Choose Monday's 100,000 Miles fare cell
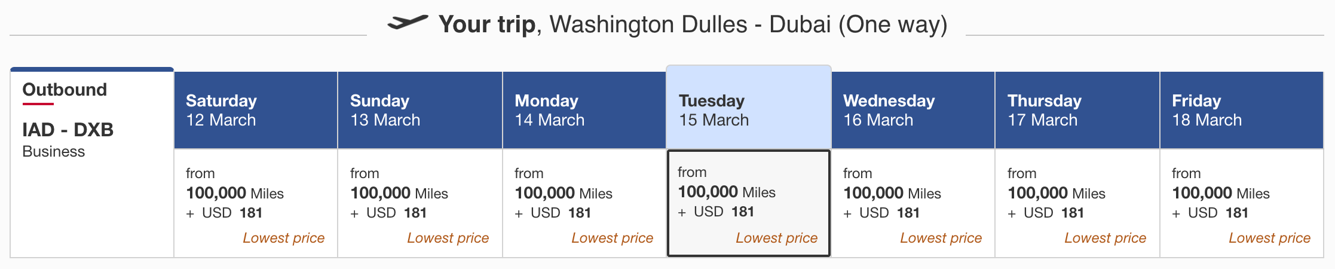The image size is (1335, 269). [x=584, y=203]
